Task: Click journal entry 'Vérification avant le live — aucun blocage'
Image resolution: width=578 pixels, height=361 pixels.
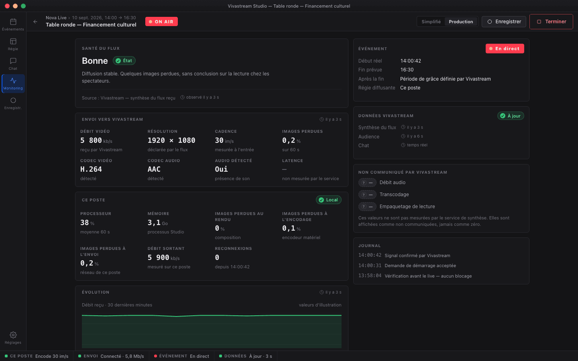Action: pos(428,276)
